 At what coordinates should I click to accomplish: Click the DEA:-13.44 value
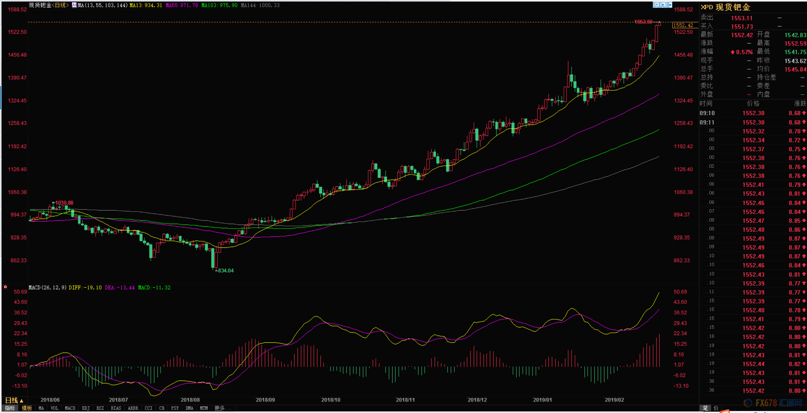pyautogui.click(x=120, y=287)
